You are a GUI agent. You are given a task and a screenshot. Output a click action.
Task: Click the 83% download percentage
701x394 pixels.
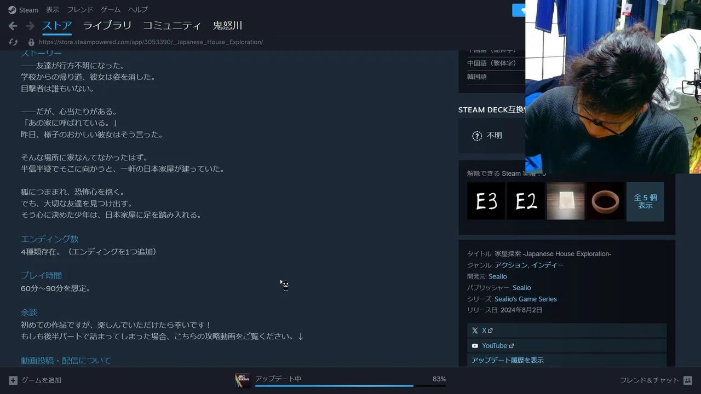click(439, 379)
